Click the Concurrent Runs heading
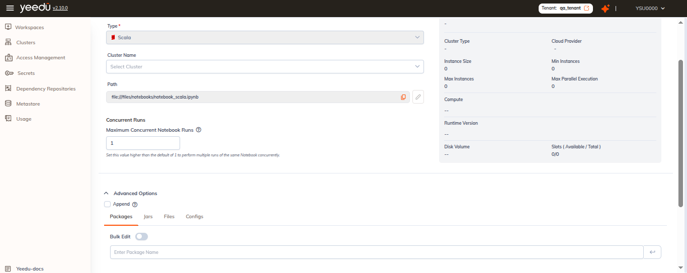This screenshot has height=273, width=687. coord(126,120)
